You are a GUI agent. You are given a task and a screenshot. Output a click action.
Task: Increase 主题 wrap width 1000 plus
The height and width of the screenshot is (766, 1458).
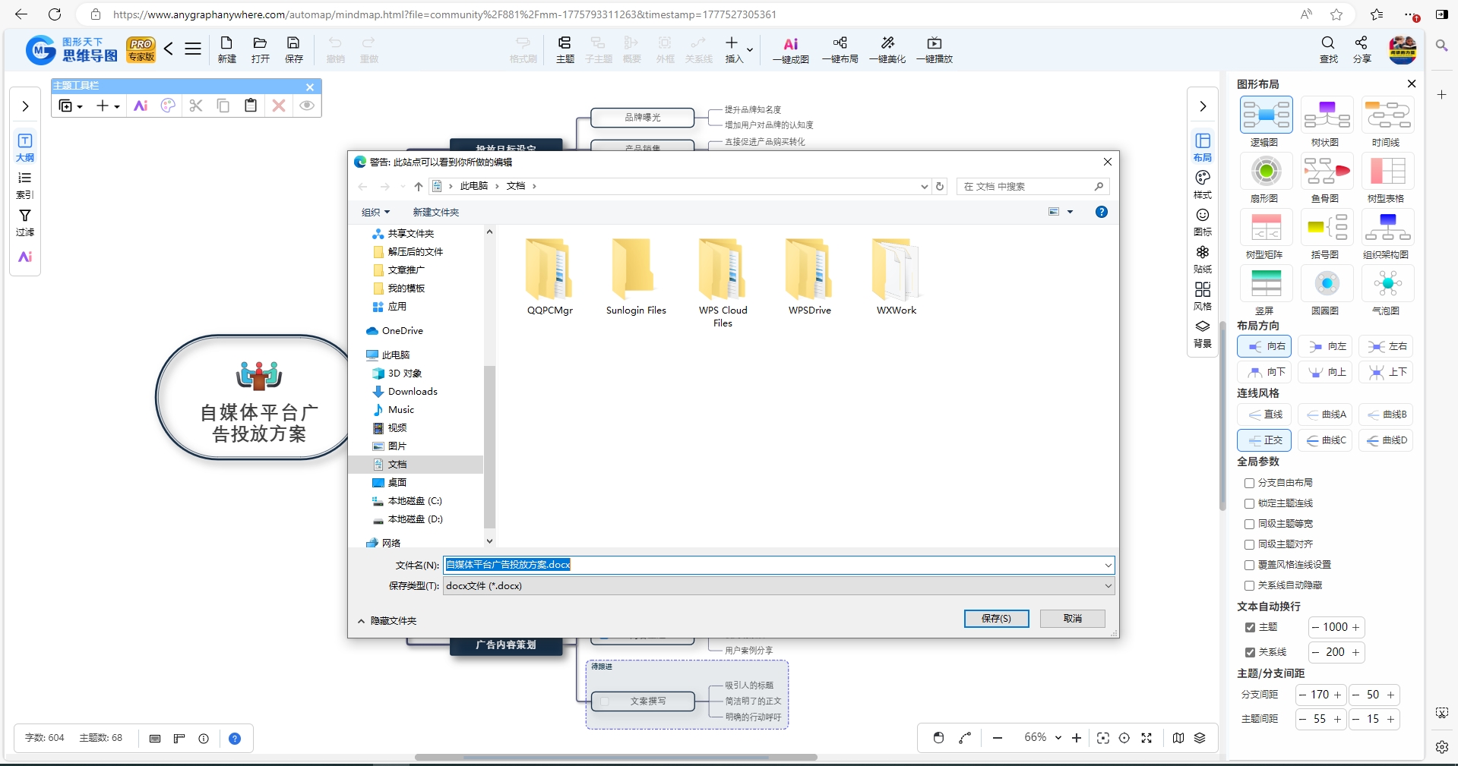[1355, 627]
